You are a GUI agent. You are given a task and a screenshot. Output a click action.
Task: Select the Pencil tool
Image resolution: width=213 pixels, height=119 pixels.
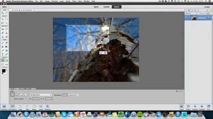pyautogui.click(x=7, y=54)
